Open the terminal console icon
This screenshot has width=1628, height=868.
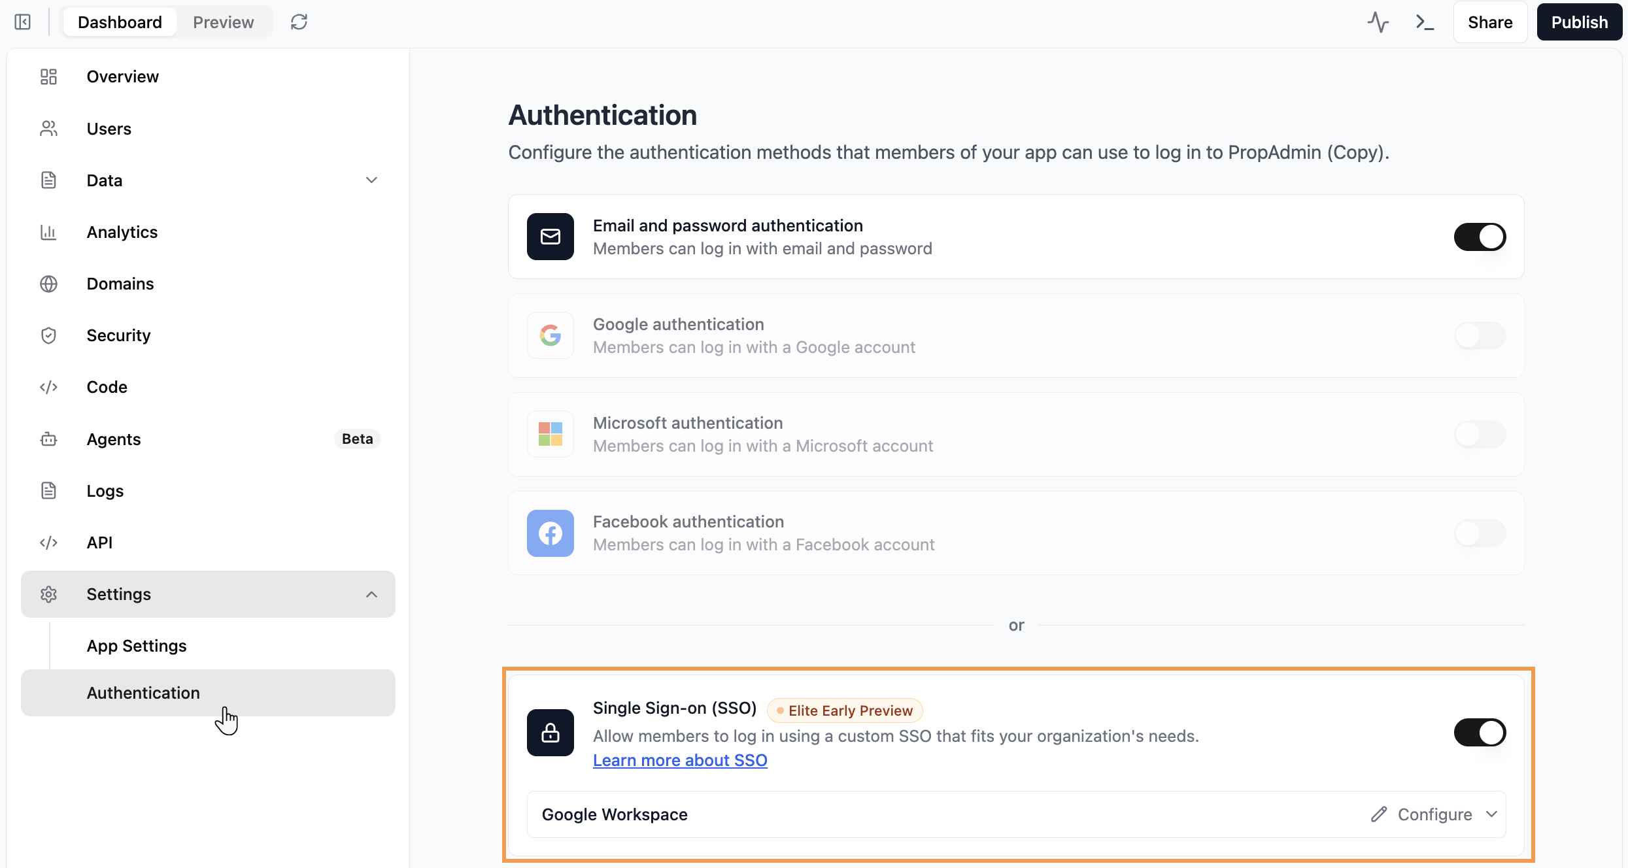[1425, 22]
